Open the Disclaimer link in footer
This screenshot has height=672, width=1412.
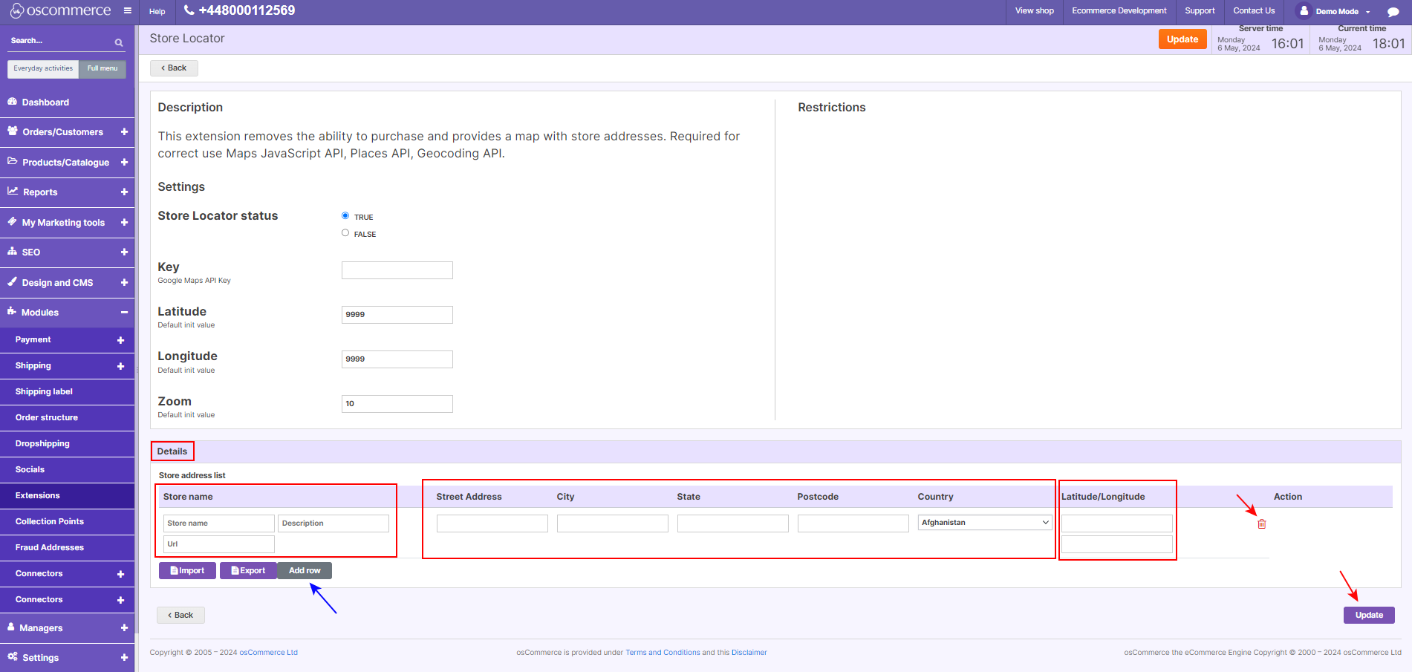[749, 653]
